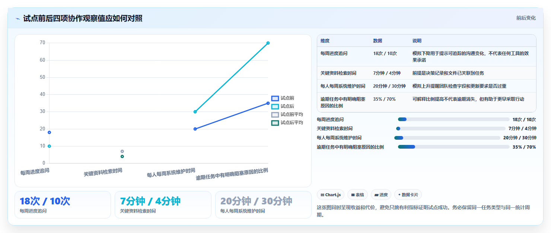Open the 7分钟 / 4分钟 data card
Image resolution: width=551 pixels, height=233 pixels.
coord(163,205)
